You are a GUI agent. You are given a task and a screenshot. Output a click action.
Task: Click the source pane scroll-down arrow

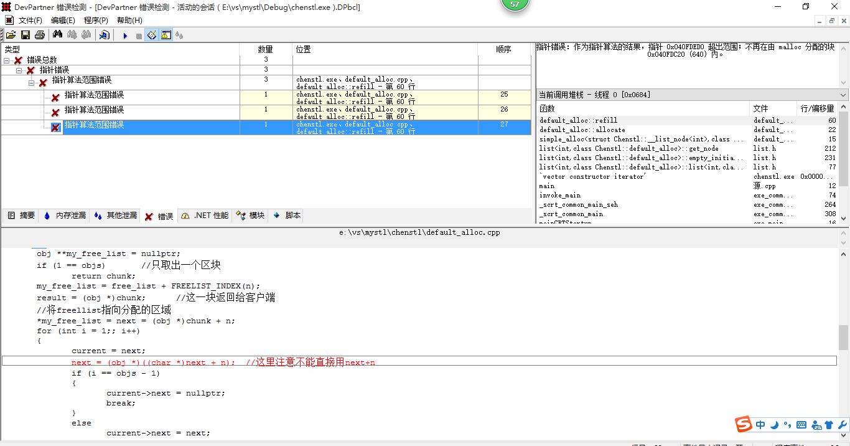coord(844,435)
